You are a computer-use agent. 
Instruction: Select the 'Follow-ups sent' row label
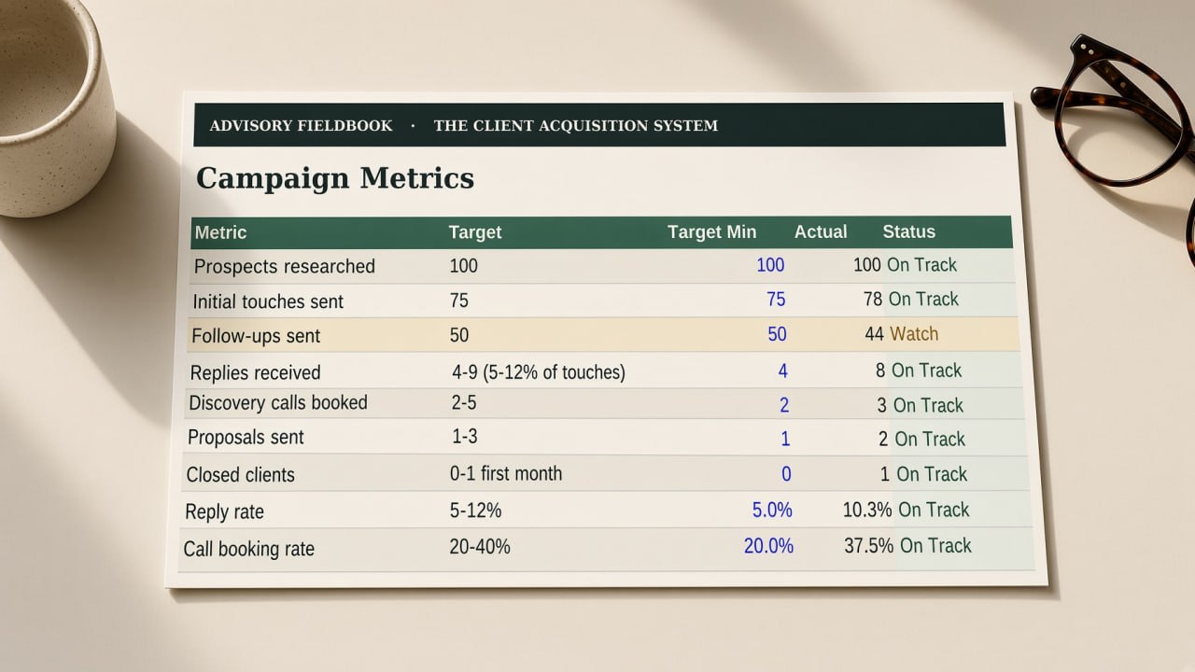[x=256, y=336]
